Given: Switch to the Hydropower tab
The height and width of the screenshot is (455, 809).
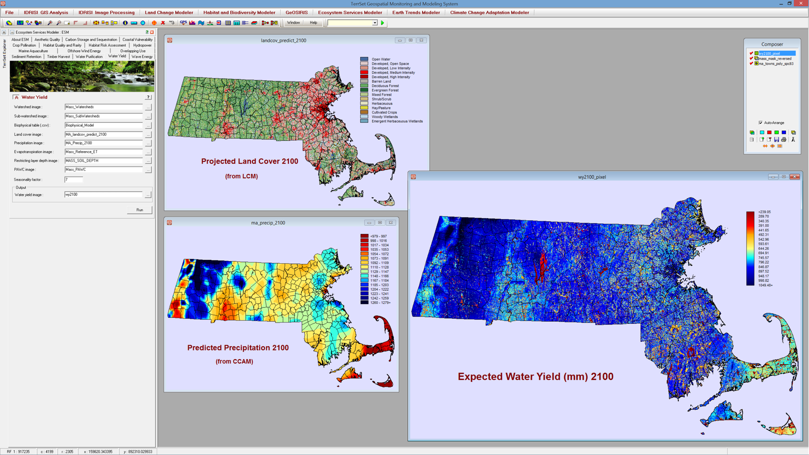Looking at the screenshot, I should click(142, 45).
